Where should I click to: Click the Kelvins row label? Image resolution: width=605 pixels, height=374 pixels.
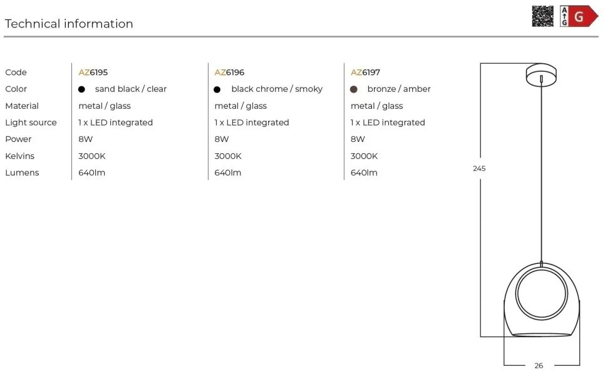(19, 156)
